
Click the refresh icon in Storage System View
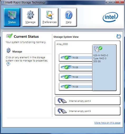pyautogui.click(x=119, y=36)
